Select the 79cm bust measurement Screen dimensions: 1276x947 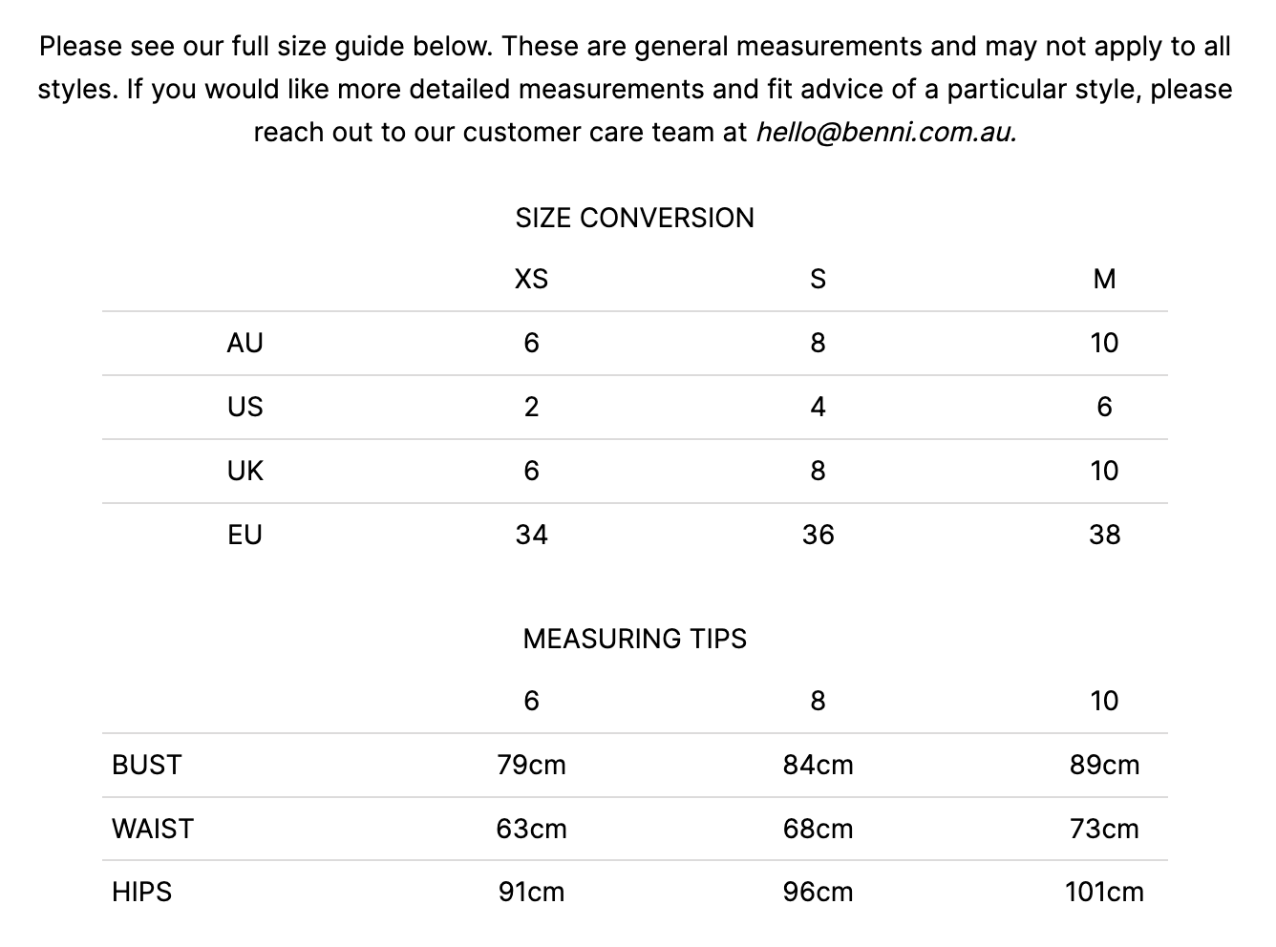531,765
